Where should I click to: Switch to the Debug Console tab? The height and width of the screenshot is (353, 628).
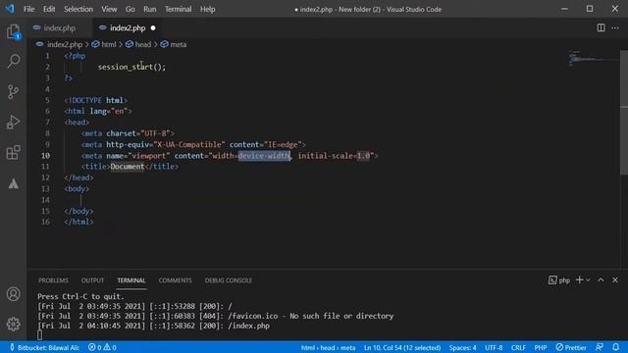[229, 280]
